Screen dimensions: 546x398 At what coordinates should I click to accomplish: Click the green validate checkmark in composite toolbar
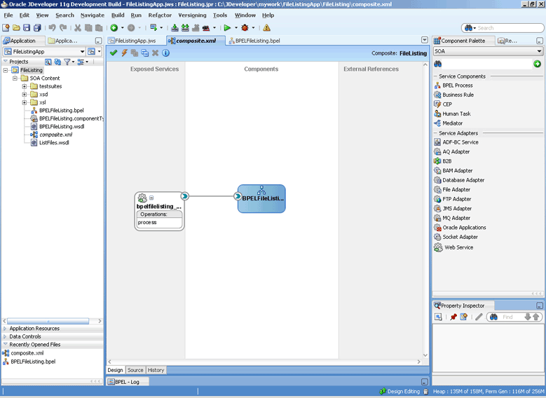[x=114, y=53]
